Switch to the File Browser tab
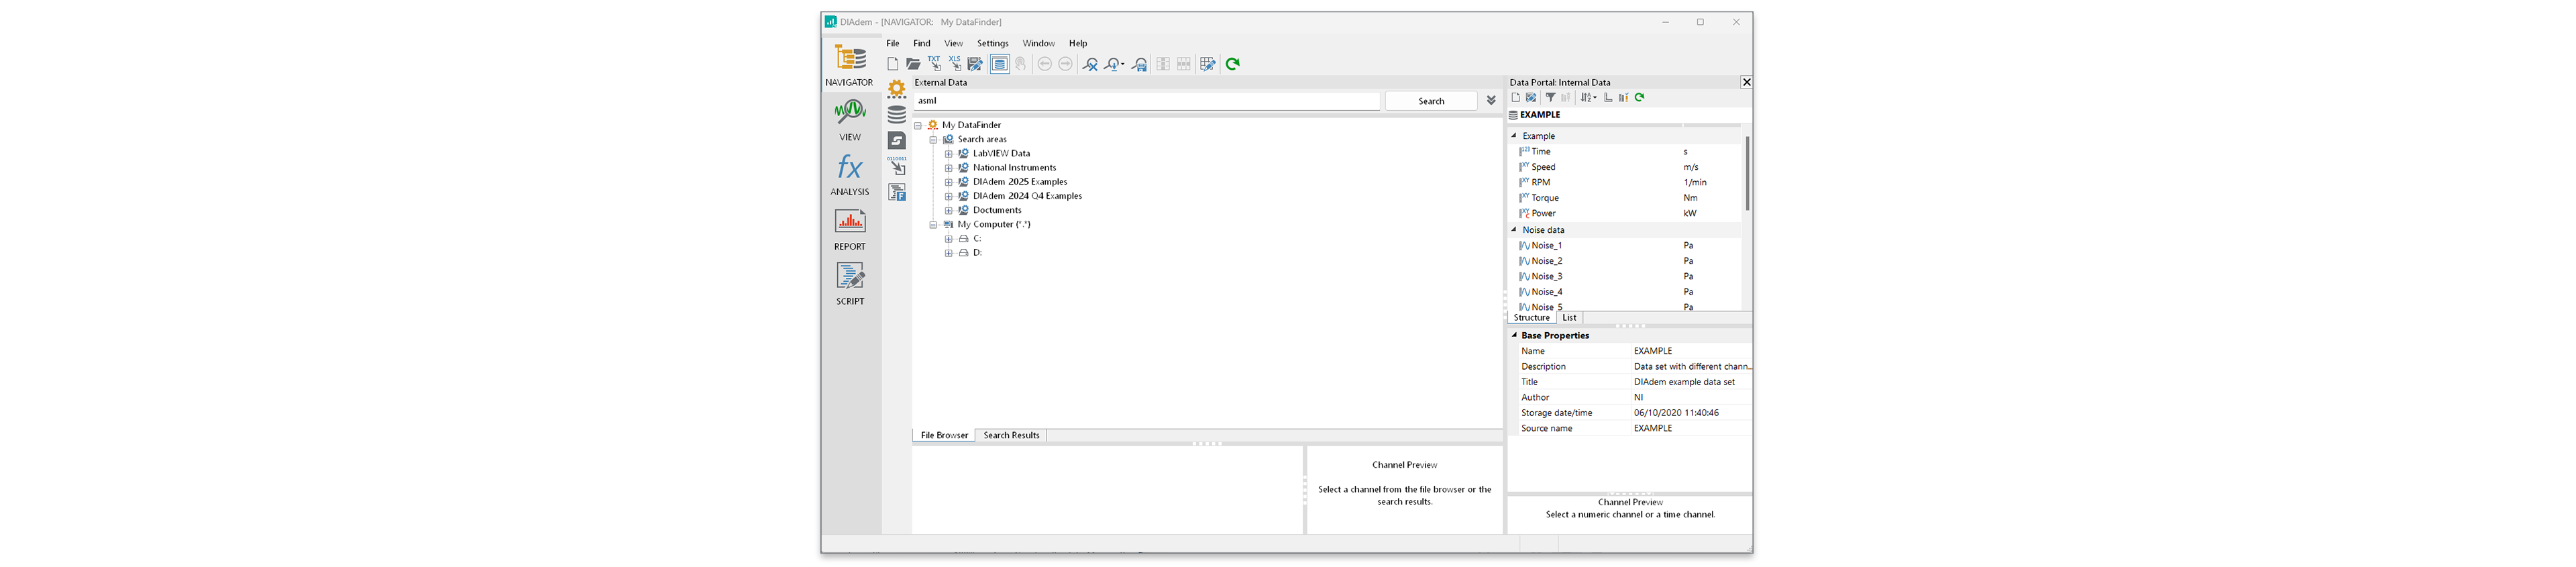 pyautogui.click(x=944, y=436)
